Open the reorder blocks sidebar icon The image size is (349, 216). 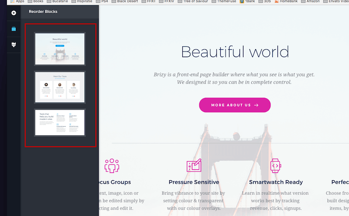click(x=14, y=29)
